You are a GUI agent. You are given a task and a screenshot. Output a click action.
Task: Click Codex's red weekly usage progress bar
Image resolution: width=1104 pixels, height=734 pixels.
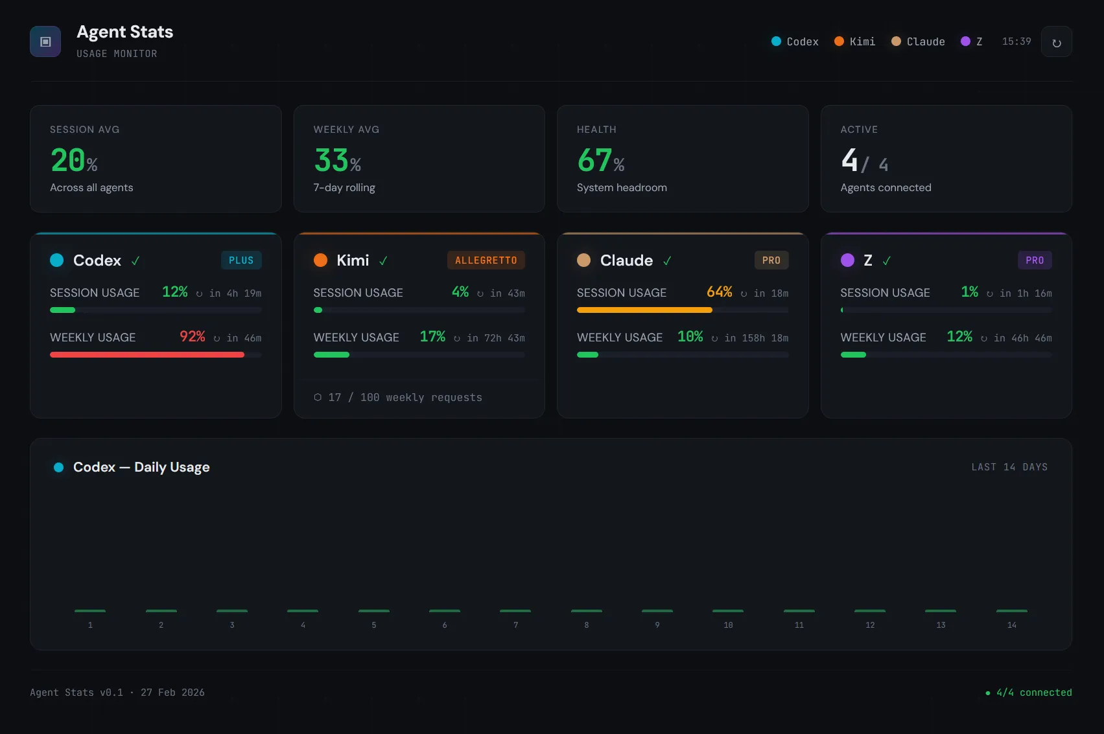[146, 354]
